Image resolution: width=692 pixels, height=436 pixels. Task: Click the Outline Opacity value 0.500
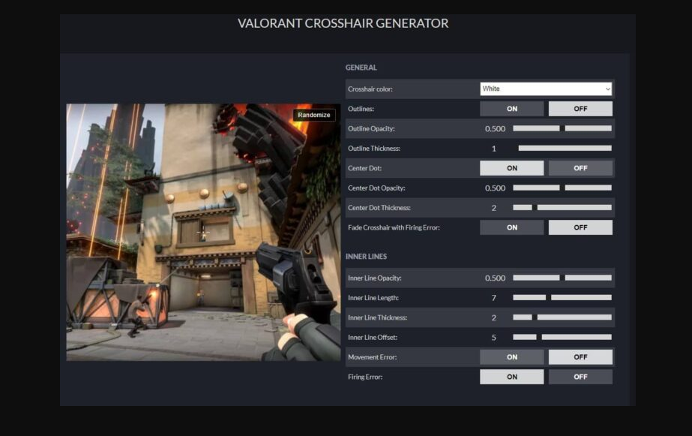(x=495, y=128)
